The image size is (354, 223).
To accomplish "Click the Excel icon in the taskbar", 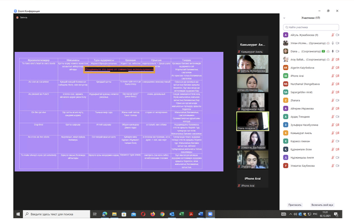I will point(181,214).
